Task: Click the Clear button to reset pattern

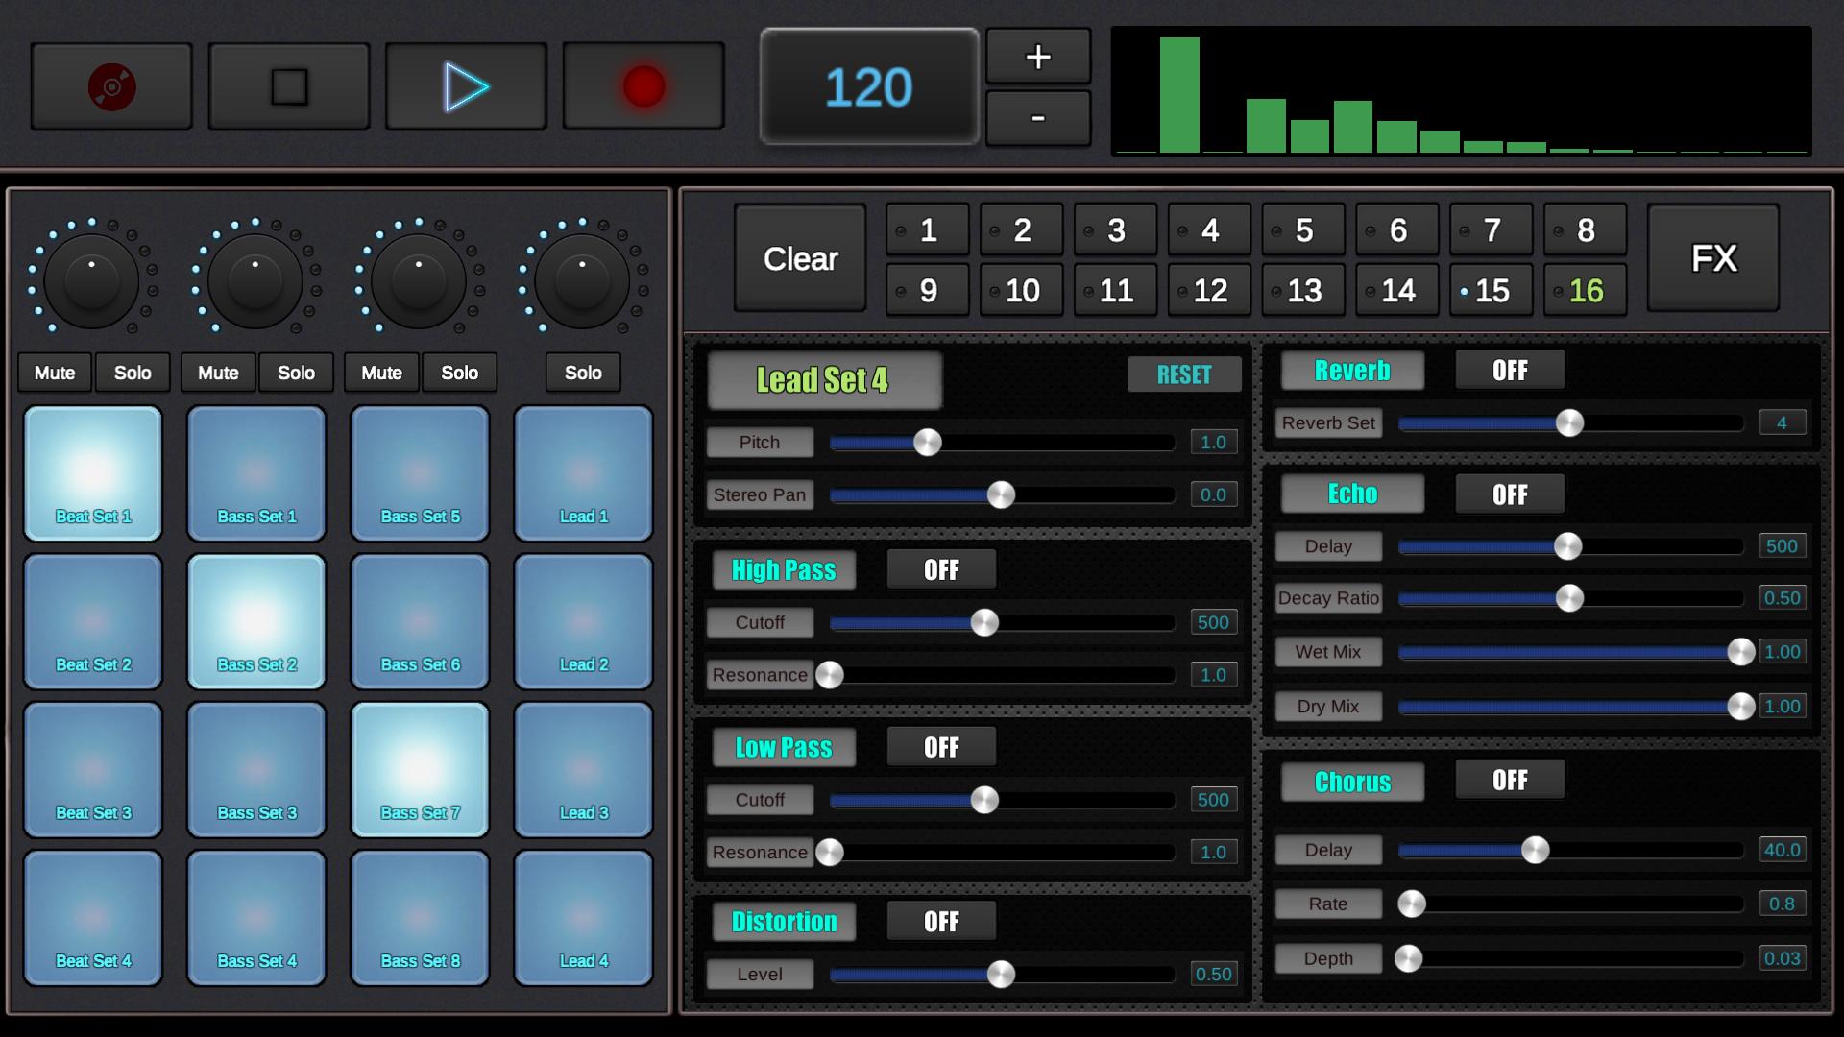Action: [799, 258]
